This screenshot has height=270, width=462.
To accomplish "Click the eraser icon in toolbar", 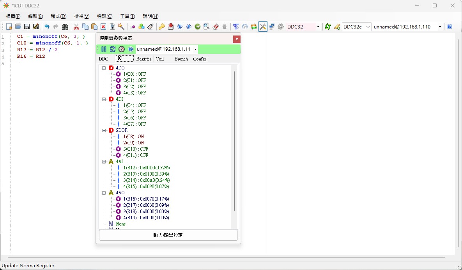I will coord(216,27).
